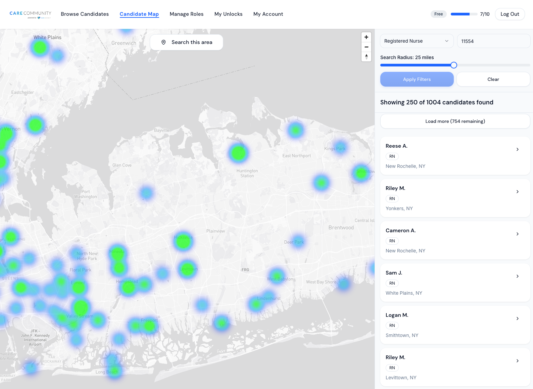Click Load more (754 remaining) button

[455, 121]
